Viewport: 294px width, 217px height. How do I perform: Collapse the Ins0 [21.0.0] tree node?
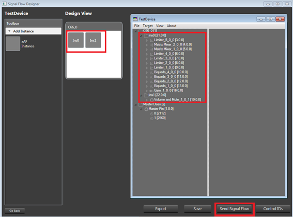point(141,36)
